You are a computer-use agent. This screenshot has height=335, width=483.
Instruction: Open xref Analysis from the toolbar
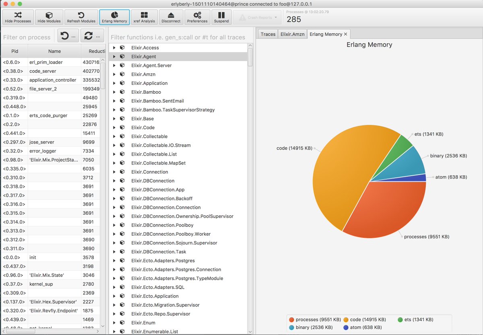144,17
